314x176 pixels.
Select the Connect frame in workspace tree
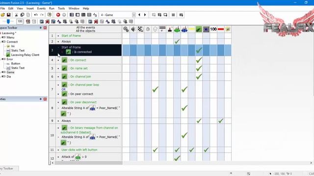click(x=12, y=42)
